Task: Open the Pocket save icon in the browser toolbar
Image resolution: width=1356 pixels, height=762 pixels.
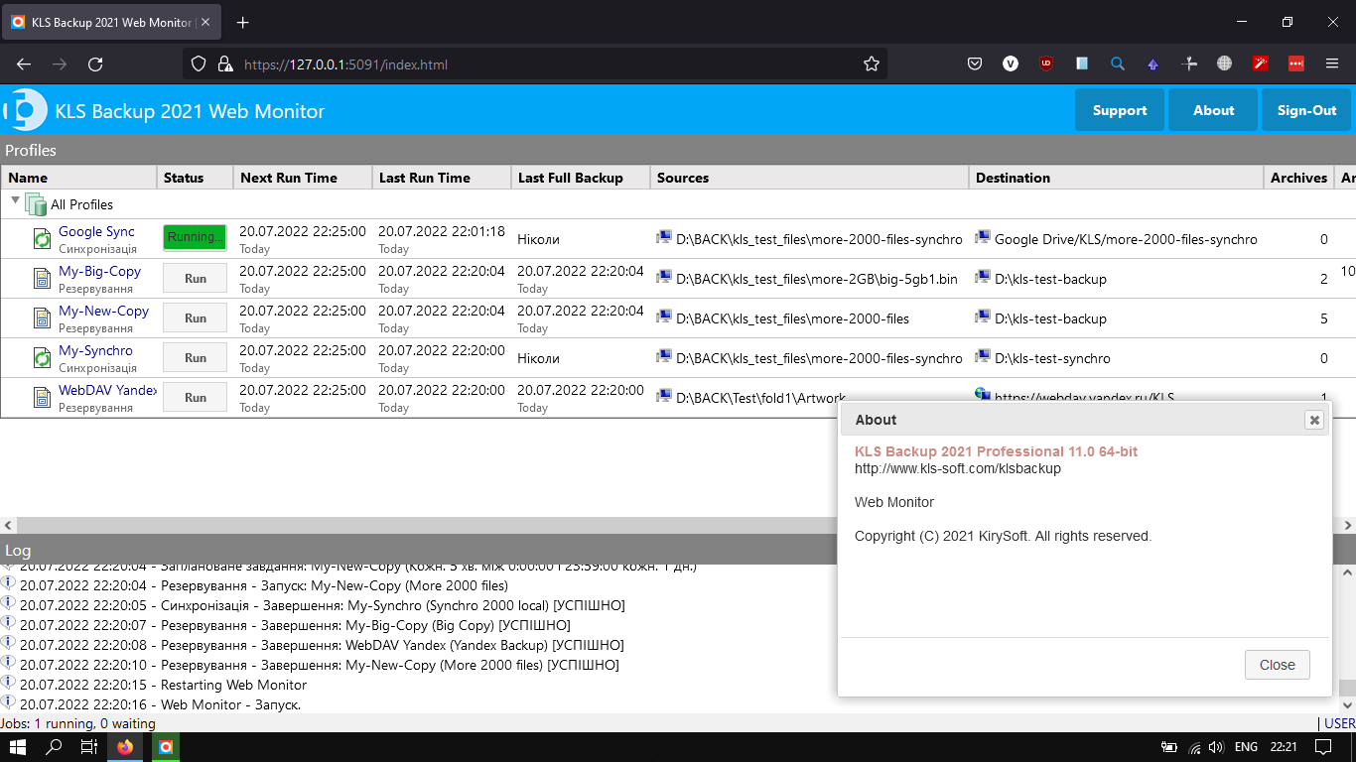Action: pos(975,63)
